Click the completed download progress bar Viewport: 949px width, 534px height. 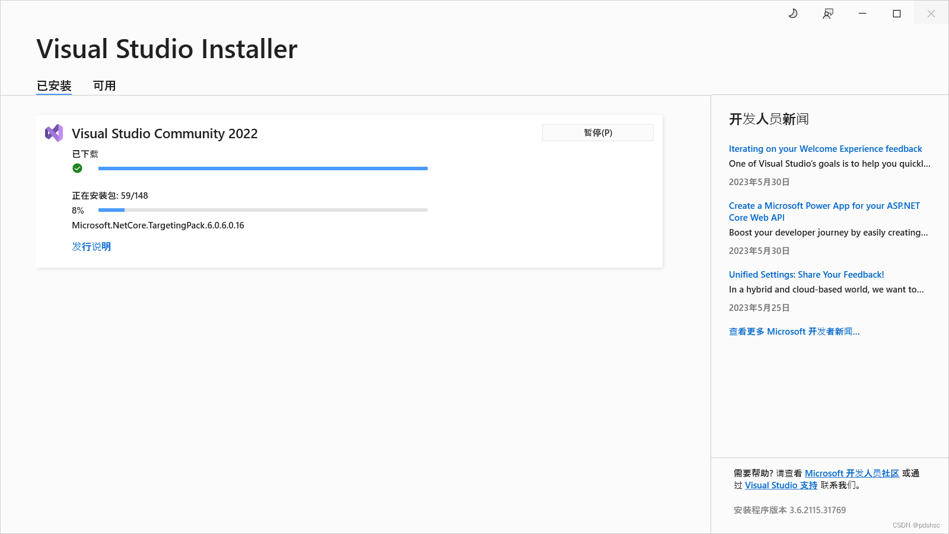(x=263, y=169)
